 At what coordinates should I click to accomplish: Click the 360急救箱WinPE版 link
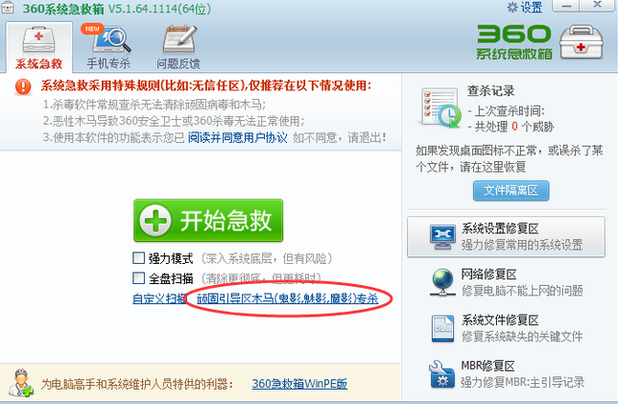tap(299, 384)
